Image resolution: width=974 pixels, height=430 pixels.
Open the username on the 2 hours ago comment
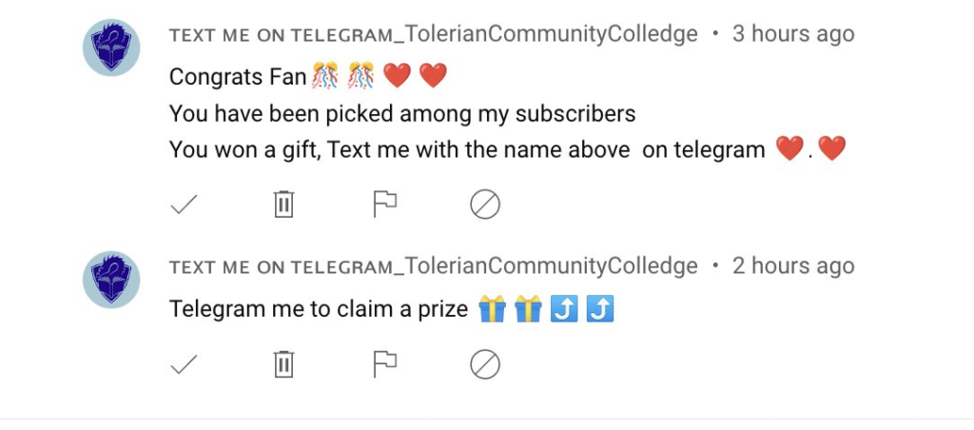point(433,266)
